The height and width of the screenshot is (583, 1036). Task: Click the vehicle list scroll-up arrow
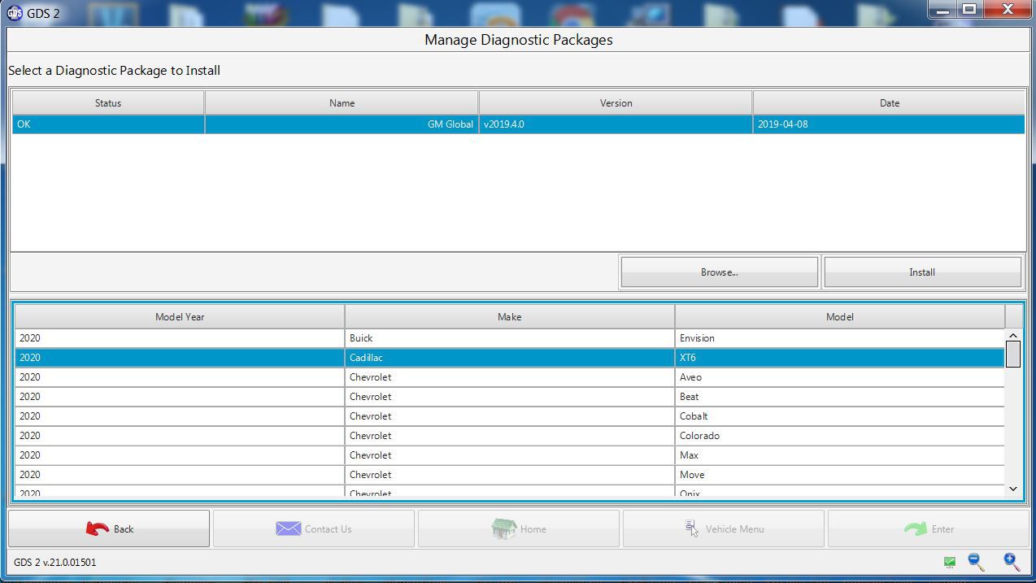1013,336
